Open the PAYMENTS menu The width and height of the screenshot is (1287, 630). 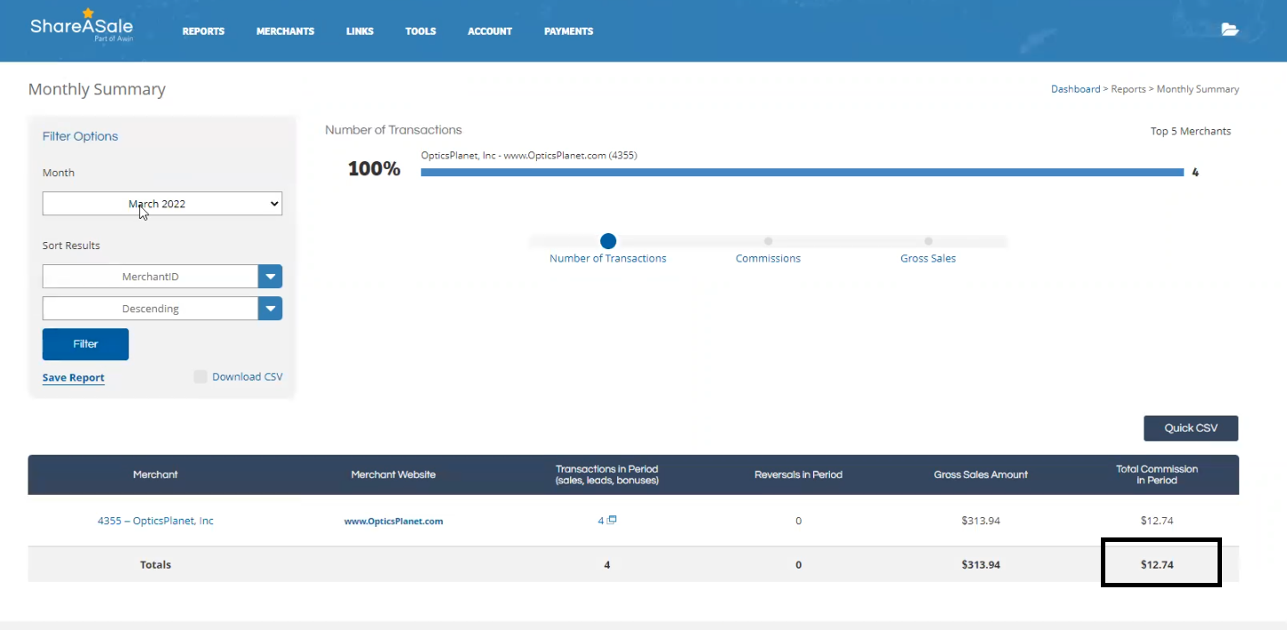[568, 31]
